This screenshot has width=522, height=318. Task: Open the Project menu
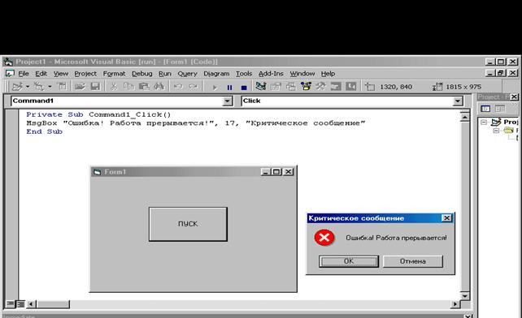point(85,74)
